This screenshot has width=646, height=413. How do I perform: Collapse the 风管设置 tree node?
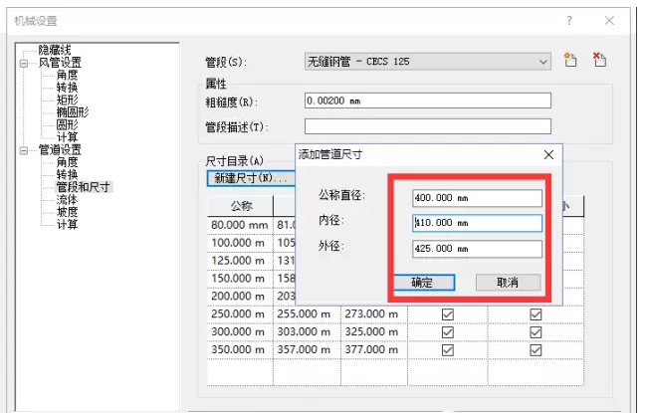point(24,62)
